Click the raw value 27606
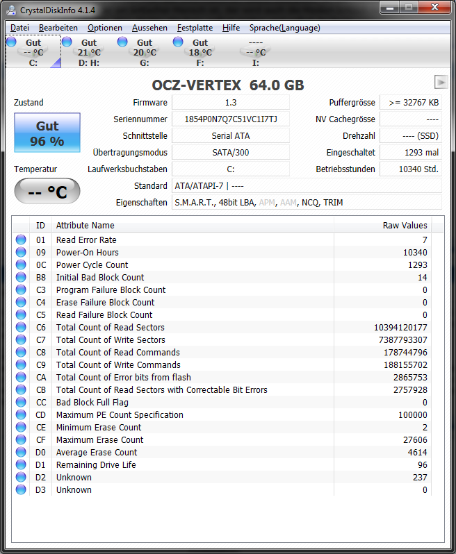 pyautogui.click(x=415, y=440)
